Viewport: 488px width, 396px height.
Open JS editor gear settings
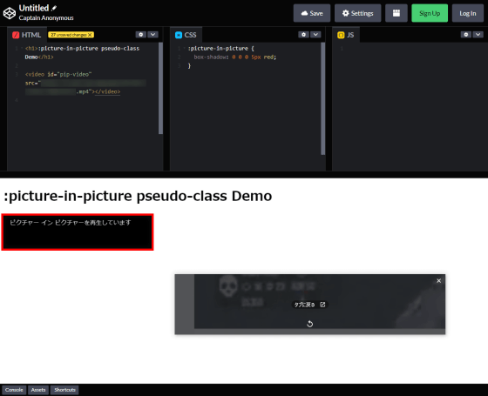pyautogui.click(x=466, y=35)
